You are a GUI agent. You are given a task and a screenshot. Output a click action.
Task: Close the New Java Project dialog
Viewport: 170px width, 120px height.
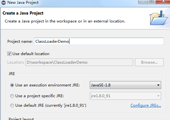click(163, 2)
